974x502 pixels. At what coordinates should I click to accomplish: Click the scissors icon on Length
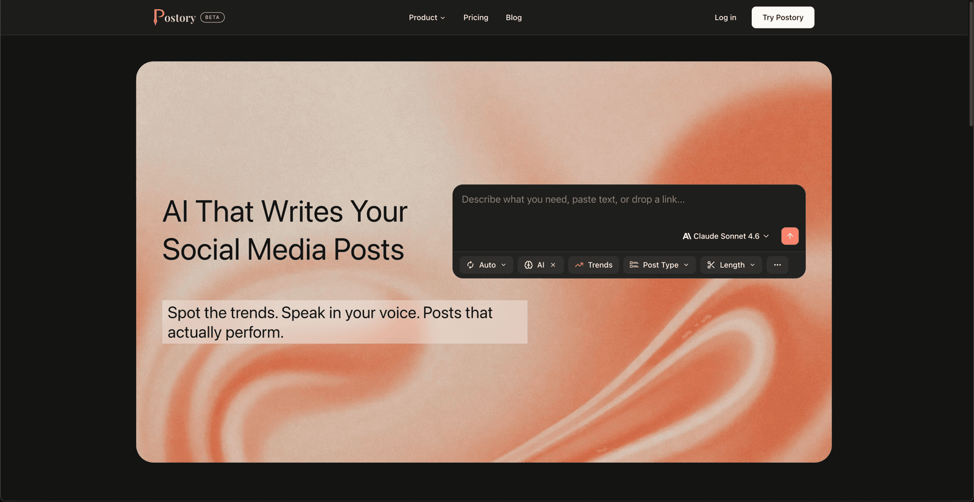[711, 265]
